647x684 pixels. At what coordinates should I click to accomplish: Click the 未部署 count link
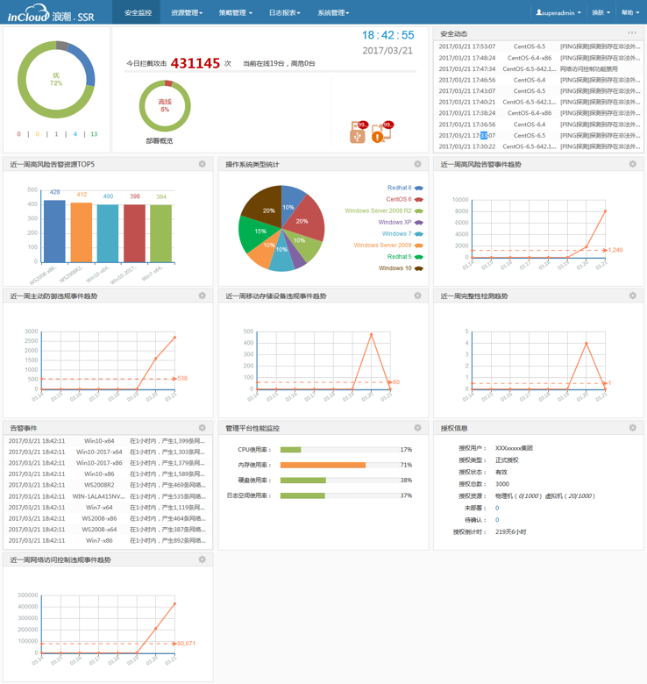[497, 508]
